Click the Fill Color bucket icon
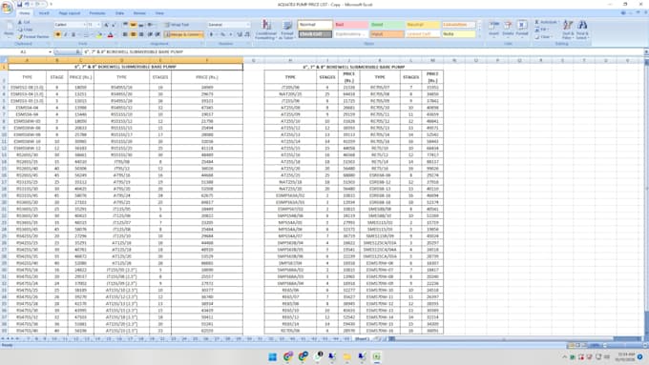This screenshot has width=649, height=365. pos(99,35)
